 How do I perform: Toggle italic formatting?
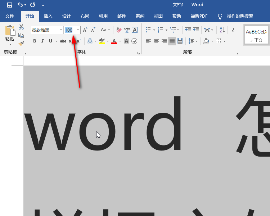point(42,41)
